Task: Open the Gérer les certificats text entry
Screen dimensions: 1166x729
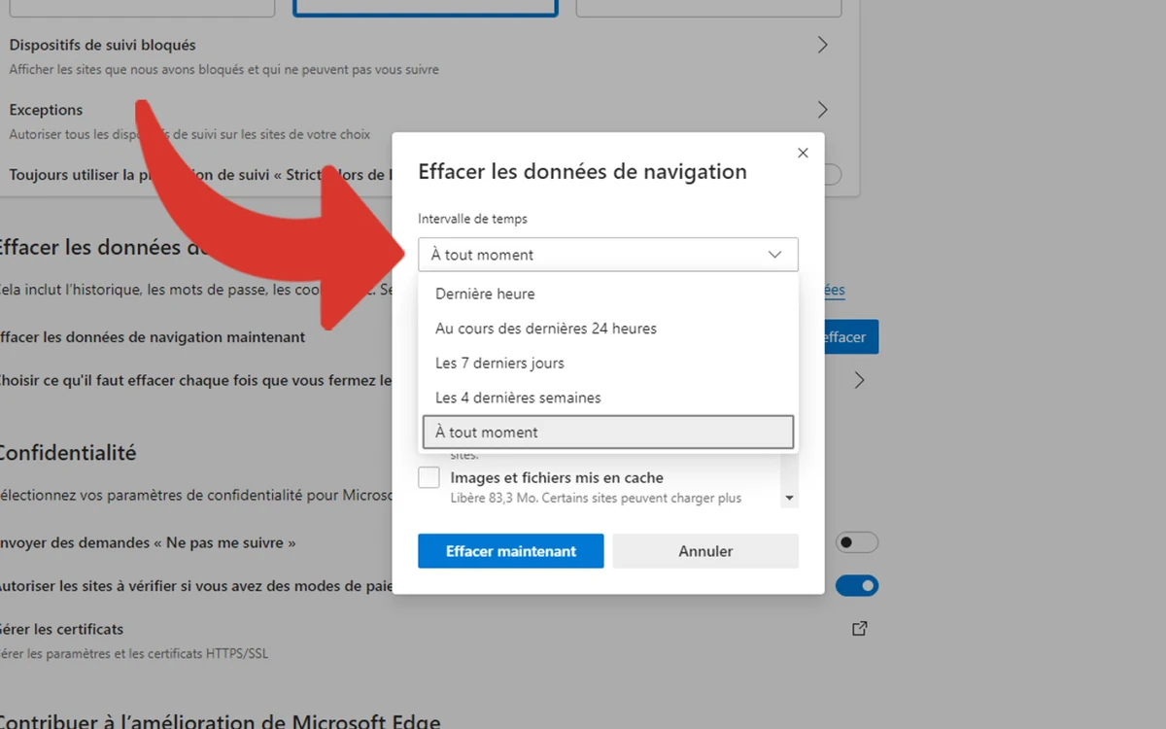Action: (62, 629)
